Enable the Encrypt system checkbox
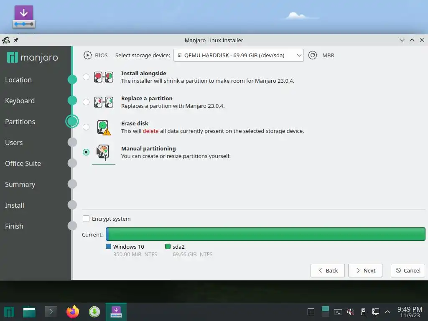 [86, 219]
